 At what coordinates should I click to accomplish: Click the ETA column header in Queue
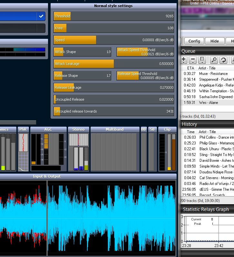pyautogui.click(x=190, y=68)
